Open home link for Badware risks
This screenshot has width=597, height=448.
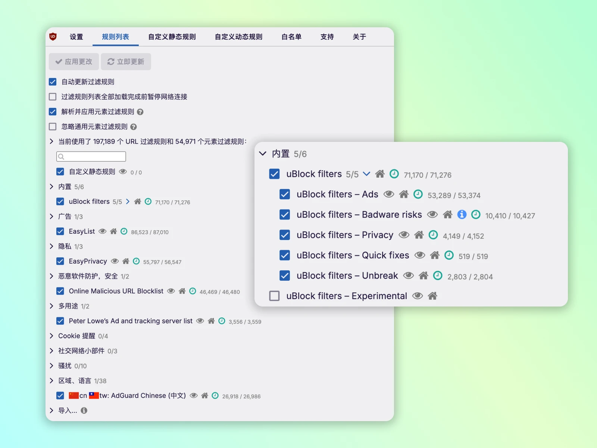click(448, 214)
